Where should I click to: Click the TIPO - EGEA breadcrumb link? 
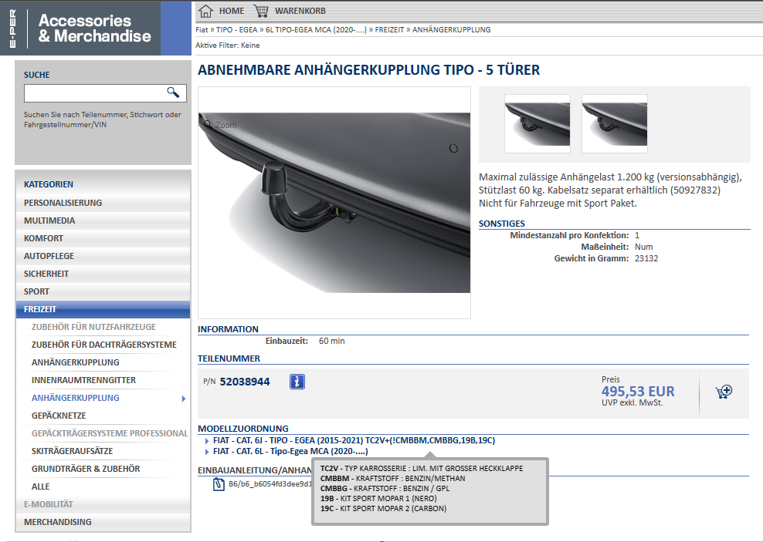pyautogui.click(x=236, y=30)
